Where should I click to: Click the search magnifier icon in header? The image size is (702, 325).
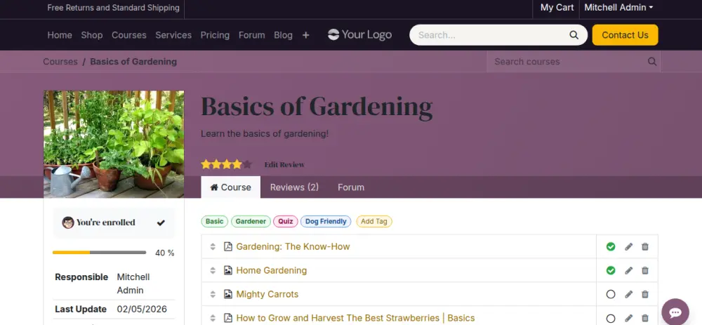574,35
